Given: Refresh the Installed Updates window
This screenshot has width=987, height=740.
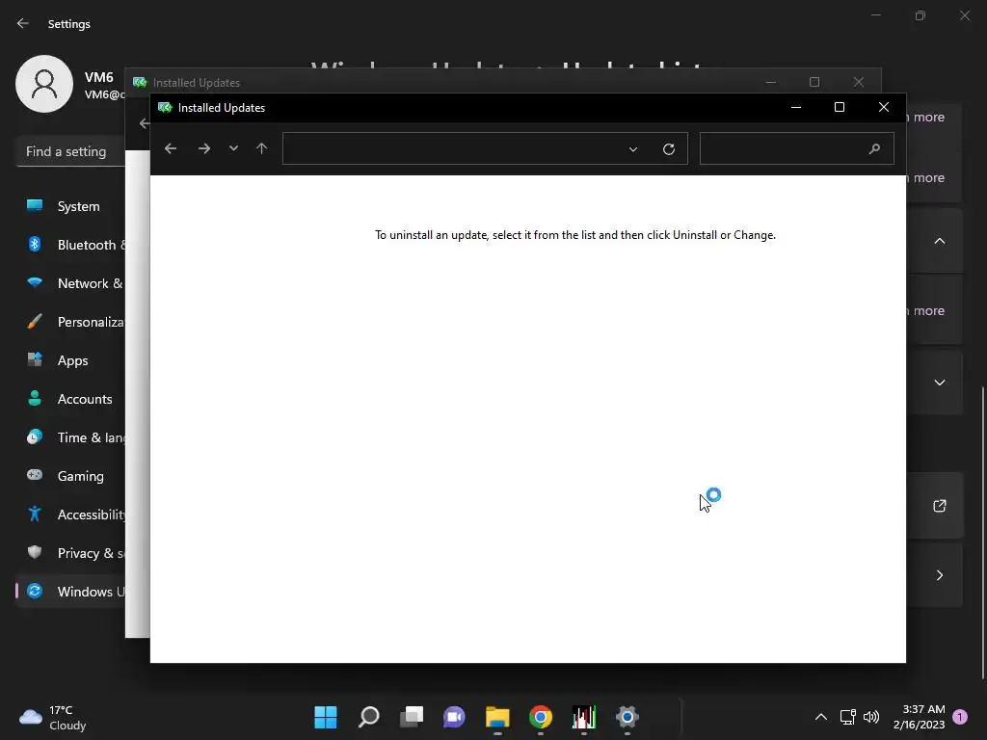Looking at the screenshot, I should [669, 149].
